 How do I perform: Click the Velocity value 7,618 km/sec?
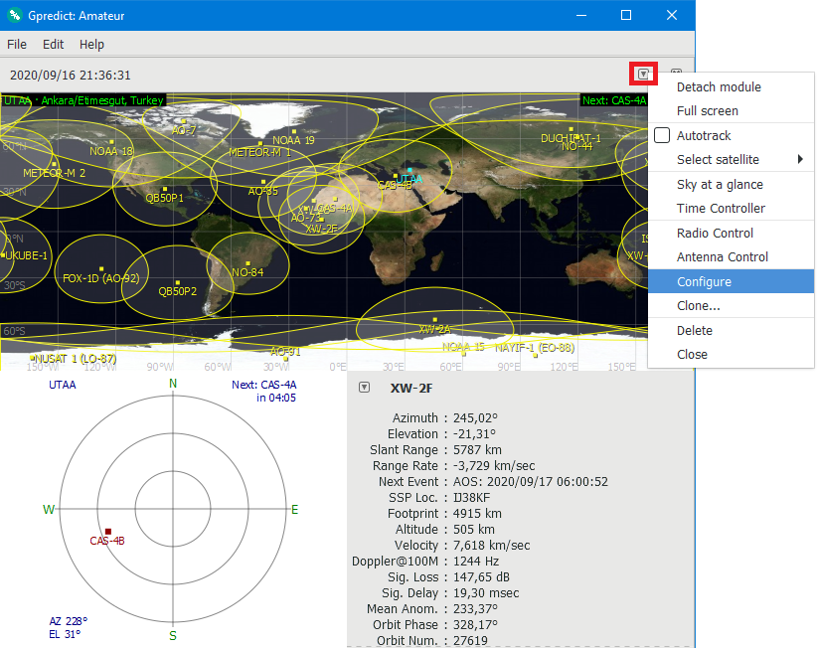[x=491, y=546]
